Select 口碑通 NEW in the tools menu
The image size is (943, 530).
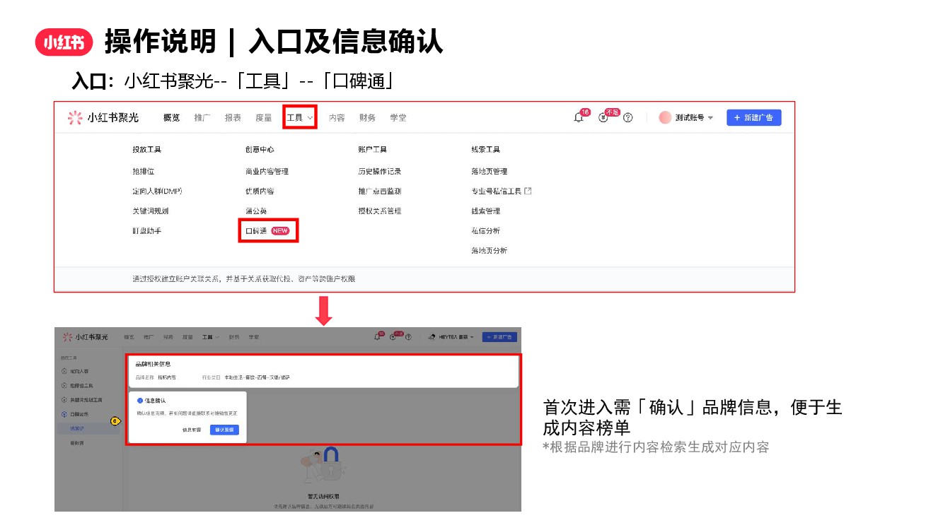coord(267,231)
